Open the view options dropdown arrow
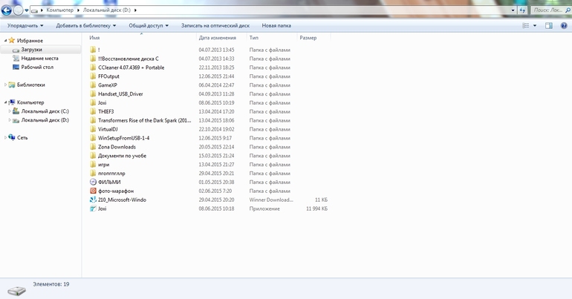Screen dimensions: 572x299 [x=535, y=25]
